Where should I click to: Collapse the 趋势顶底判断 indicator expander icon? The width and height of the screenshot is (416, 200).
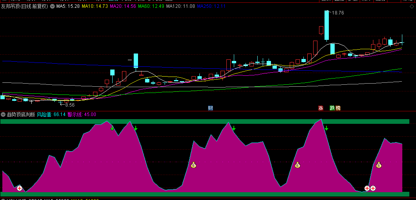[x=3, y=114]
